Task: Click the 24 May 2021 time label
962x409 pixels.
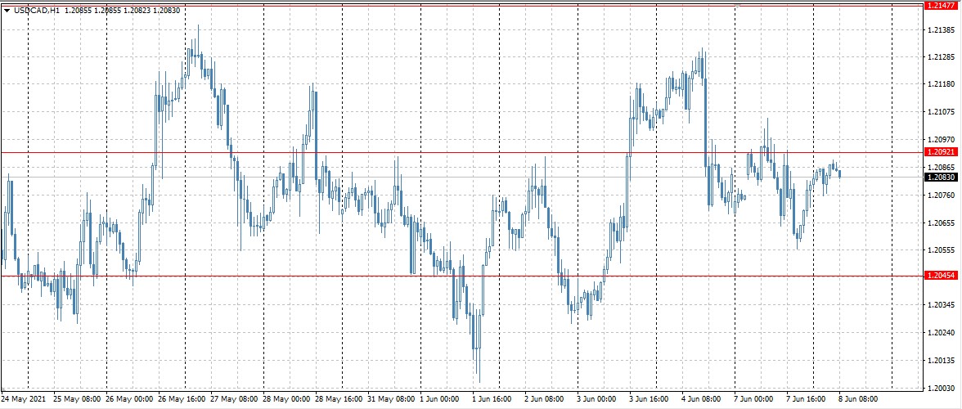Action: click(23, 398)
